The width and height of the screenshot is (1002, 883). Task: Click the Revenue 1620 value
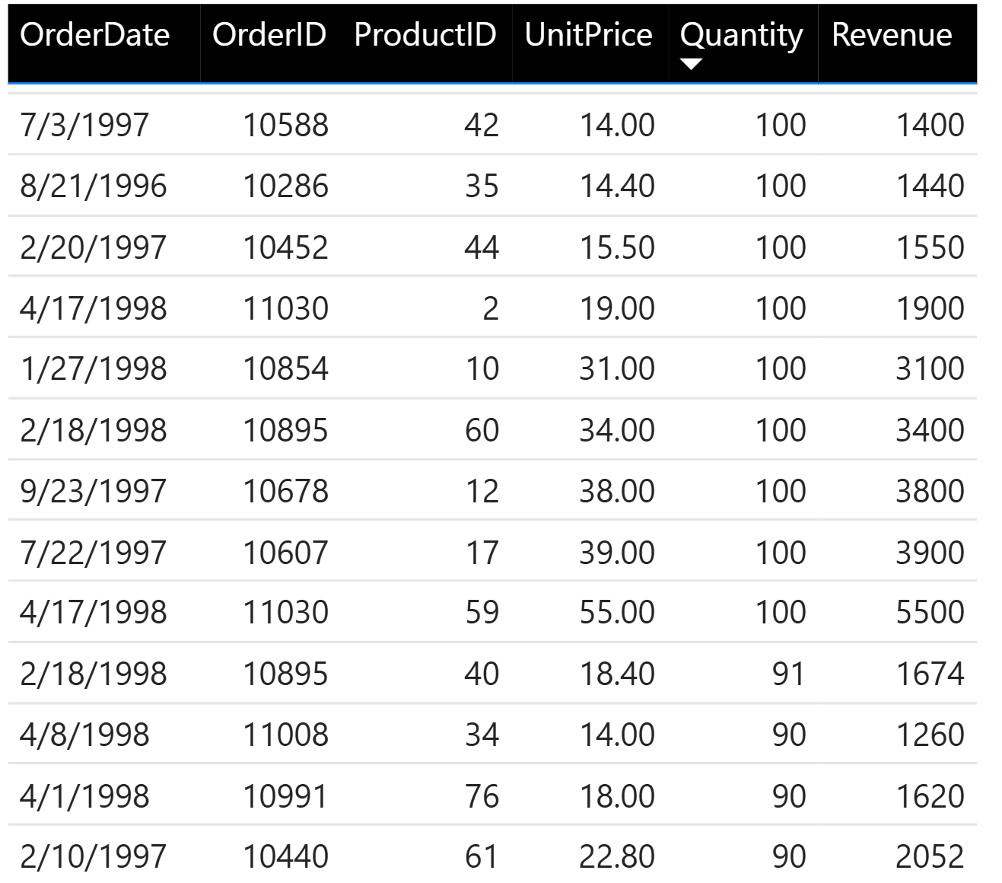click(930, 796)
